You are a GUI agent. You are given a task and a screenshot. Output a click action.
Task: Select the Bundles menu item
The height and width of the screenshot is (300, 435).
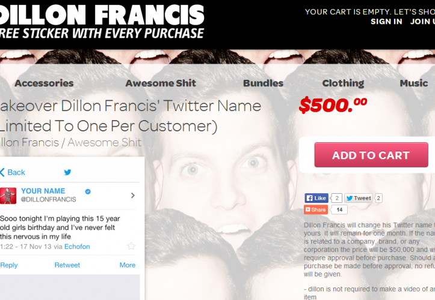coord(264,83)
